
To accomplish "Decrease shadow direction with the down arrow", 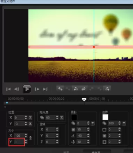I will click(88, 137).
